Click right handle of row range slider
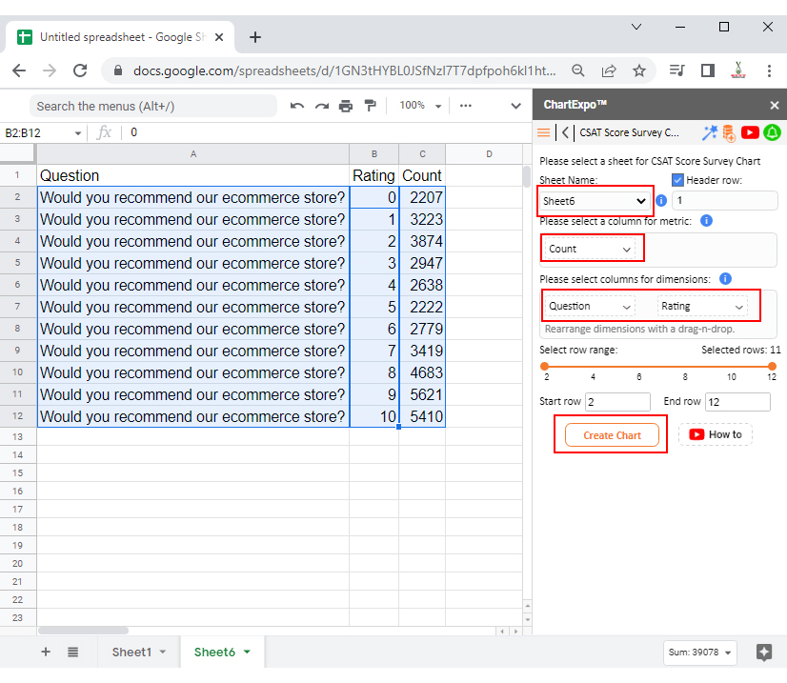Screen dimensions: 787x683 tap(773, 367)
